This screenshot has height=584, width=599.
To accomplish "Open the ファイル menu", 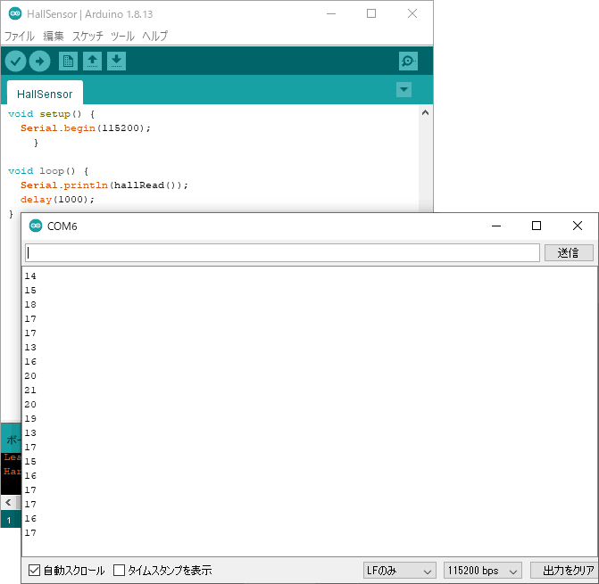I will 20,36.
